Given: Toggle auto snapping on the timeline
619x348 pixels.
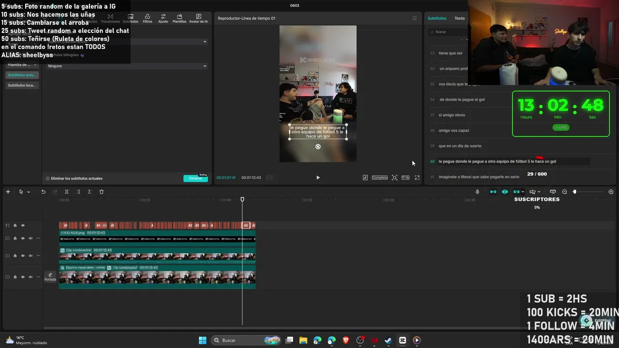Looking at the screenshot, I should (505, 192).
